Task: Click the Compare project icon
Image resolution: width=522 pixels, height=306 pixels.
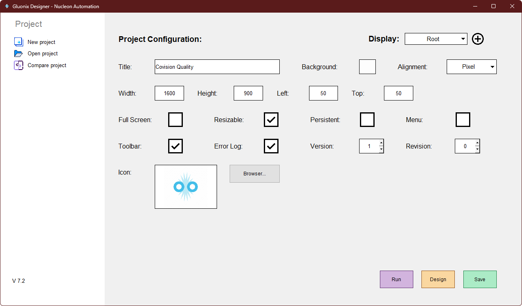Action: coord(19,65)
